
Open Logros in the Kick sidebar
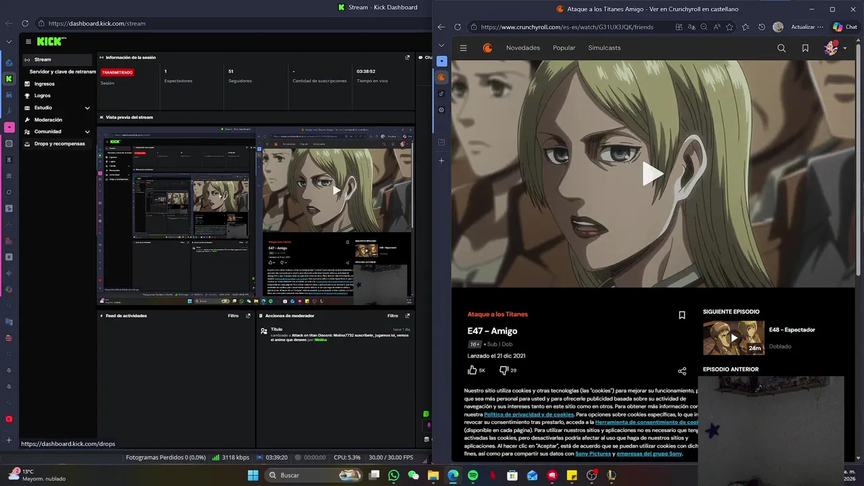click(43, 96)
